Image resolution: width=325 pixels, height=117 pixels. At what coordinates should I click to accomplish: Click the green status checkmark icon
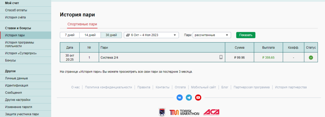coord(311,58)
